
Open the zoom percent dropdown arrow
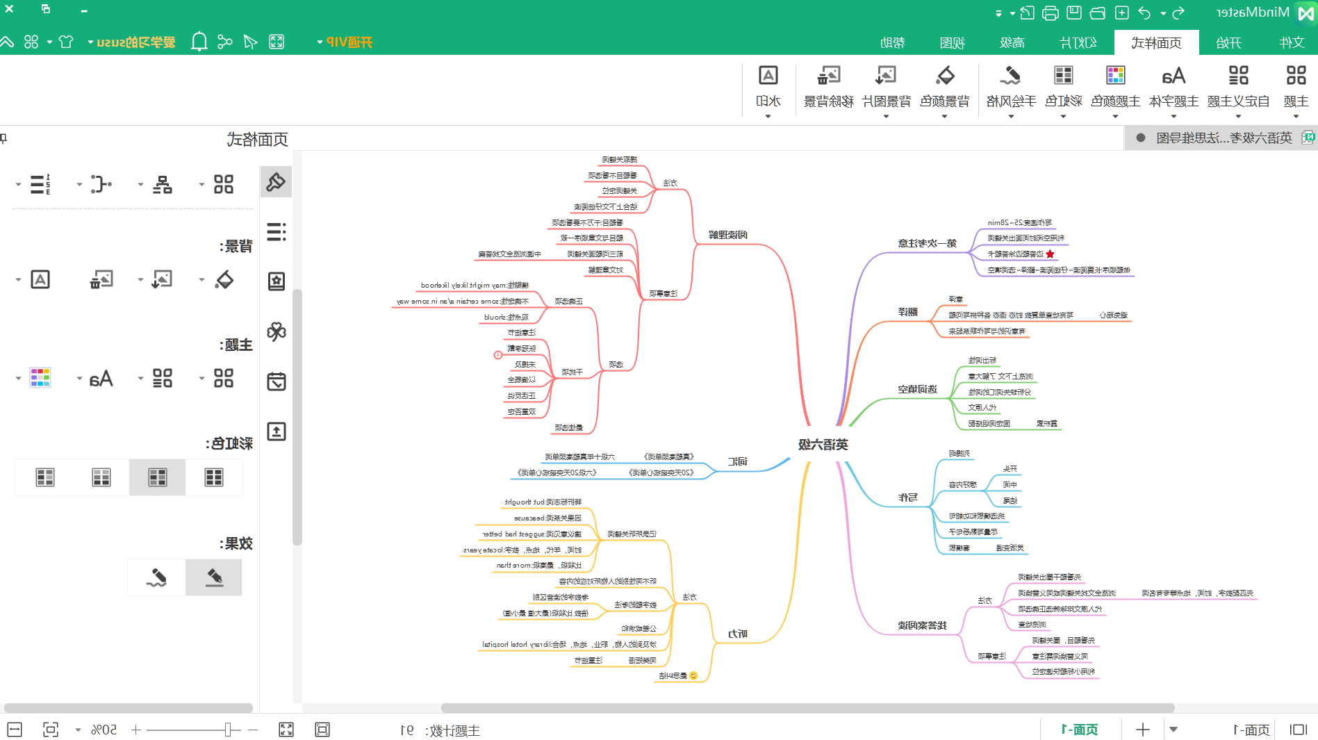(x=78, y=730)
